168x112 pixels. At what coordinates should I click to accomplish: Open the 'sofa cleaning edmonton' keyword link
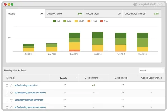[x=26, y=85]
